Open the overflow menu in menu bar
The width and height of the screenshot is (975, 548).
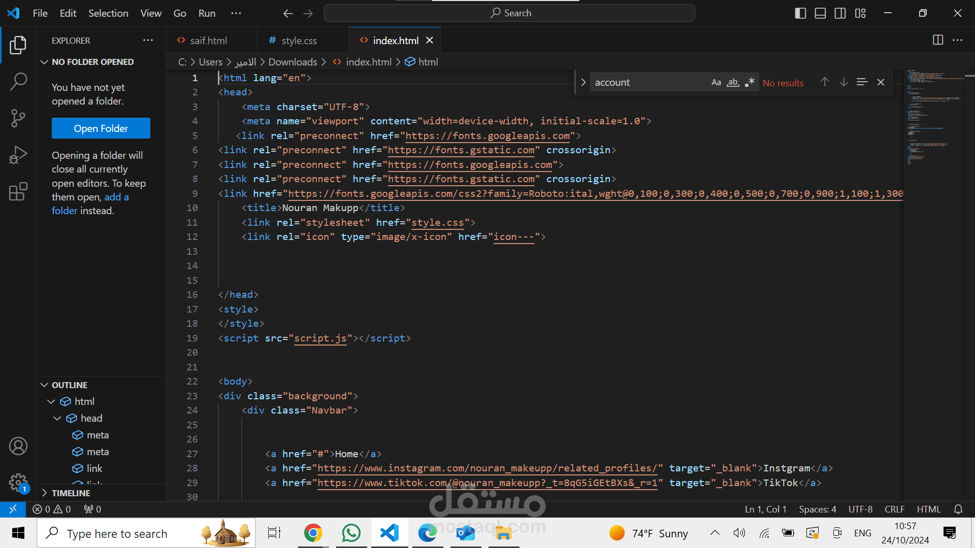click(236, 13)
